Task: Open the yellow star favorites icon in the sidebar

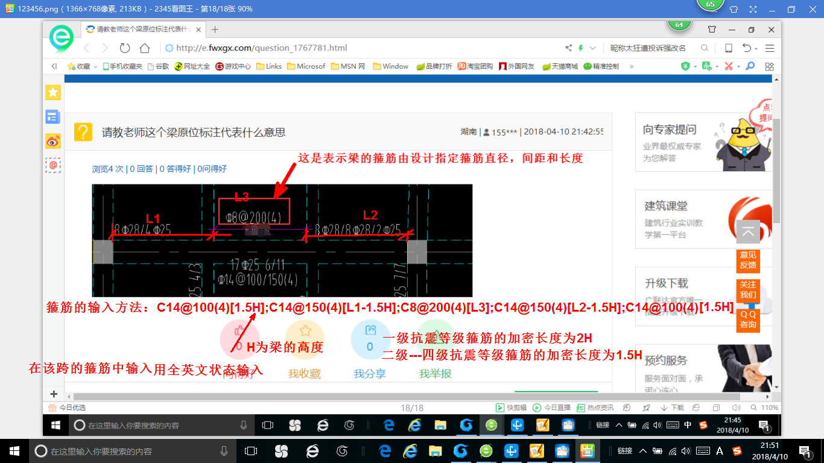Action: point(53,92)
